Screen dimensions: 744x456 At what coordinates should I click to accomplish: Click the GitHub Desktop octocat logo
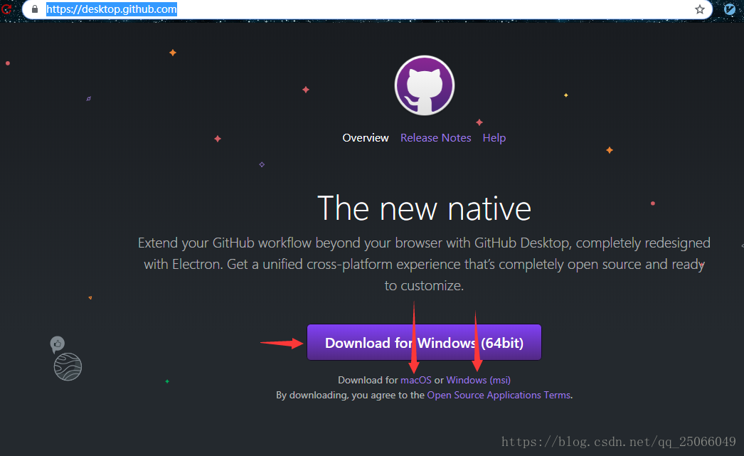(424, 85)
